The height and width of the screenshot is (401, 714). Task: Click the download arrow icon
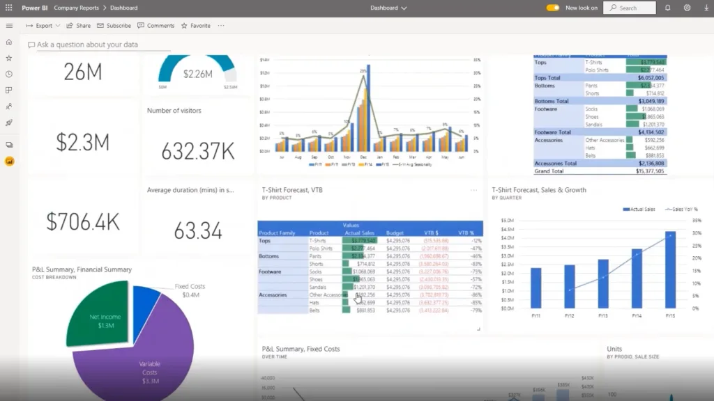(x=706, y=8)
